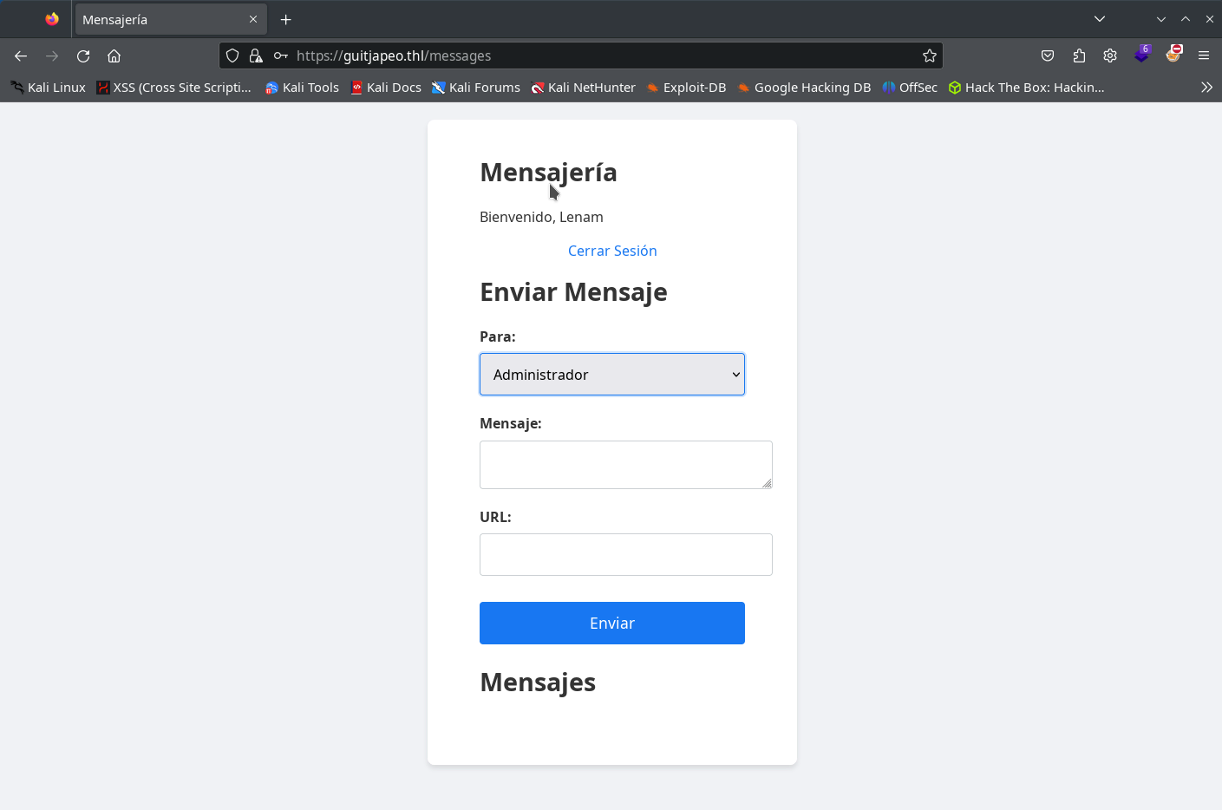Open the Pocket save icon
Image resolution: width=1222 pixels, height=810 pixels.
(x=1048, y=56)
